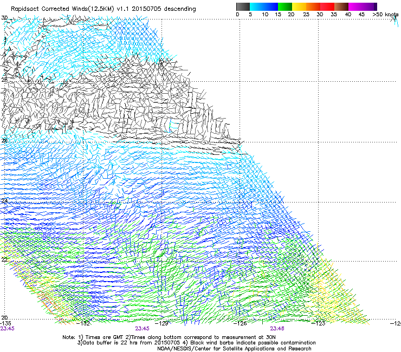This screenshot has width=401, height=352.
Task: Click the longitude label -123
Action: coord(319,323)
